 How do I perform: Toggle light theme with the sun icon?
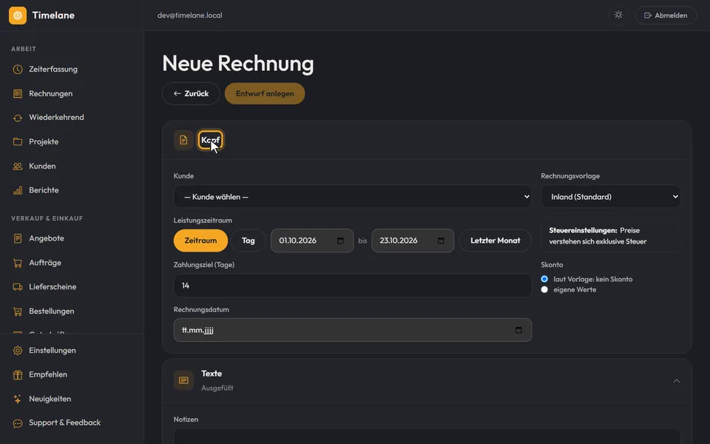(618, 15)
